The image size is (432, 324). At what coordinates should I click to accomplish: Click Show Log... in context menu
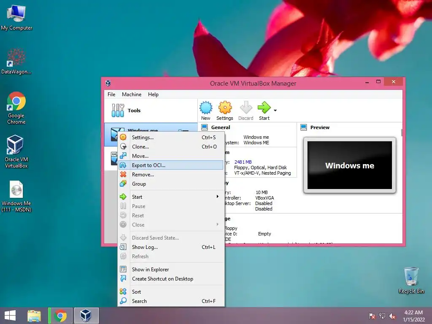click(171, 247)
